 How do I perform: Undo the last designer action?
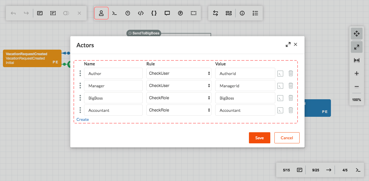[x=13, y=13]
